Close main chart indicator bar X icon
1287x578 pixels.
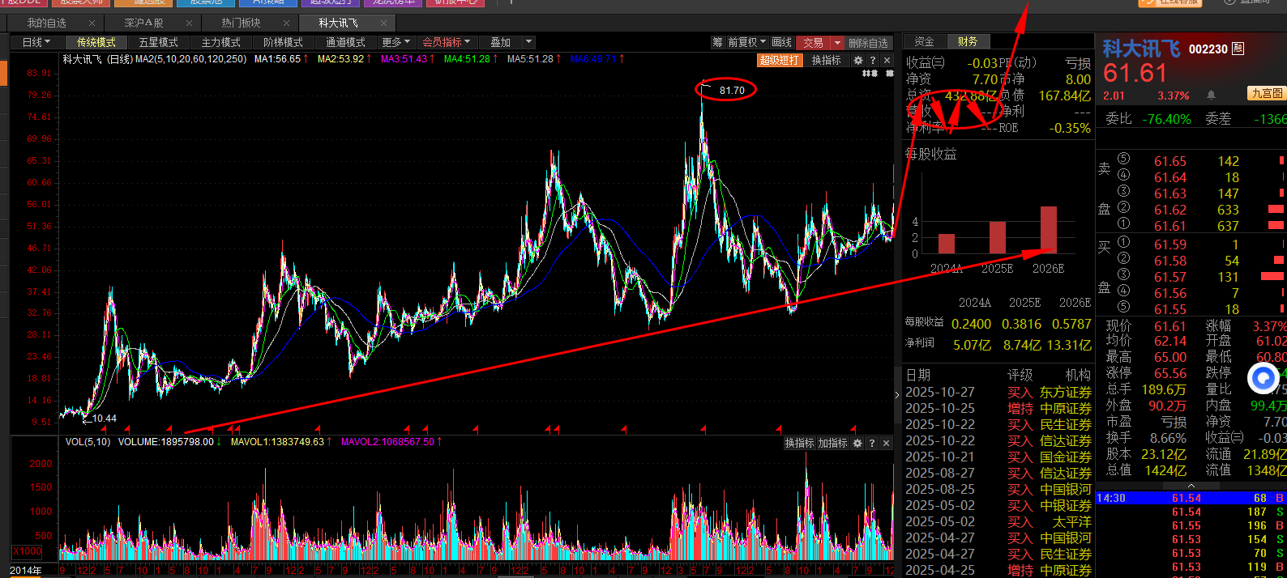[887, 61]
